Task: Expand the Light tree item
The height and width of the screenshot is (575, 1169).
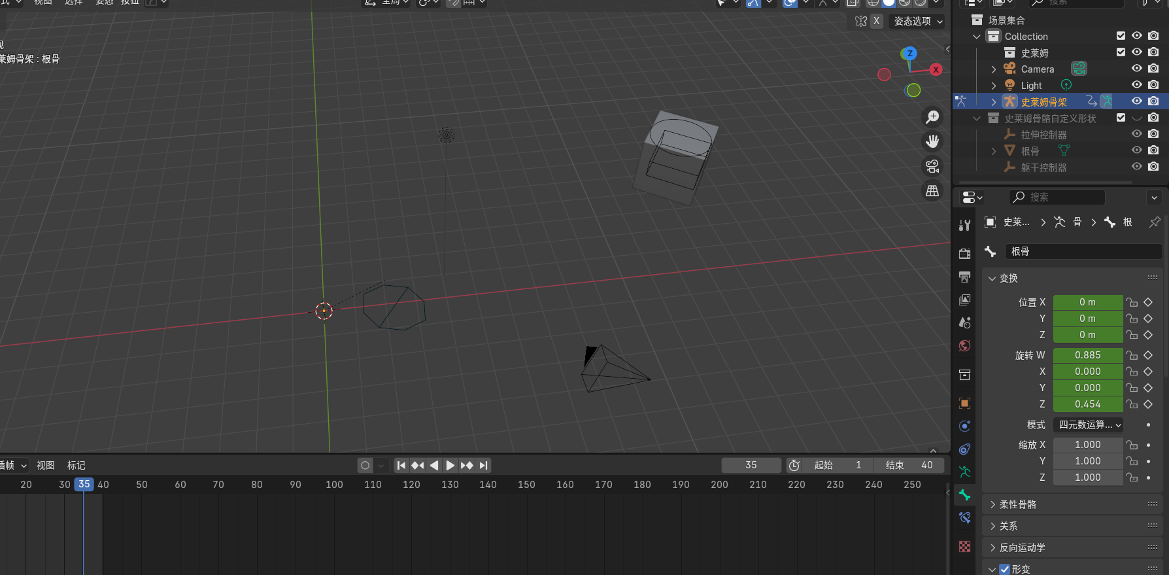Action: tap(994, 86)
